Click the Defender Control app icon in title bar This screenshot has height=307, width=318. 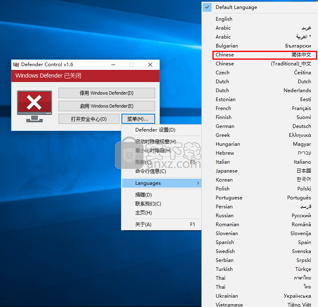(x=16, y=65)
